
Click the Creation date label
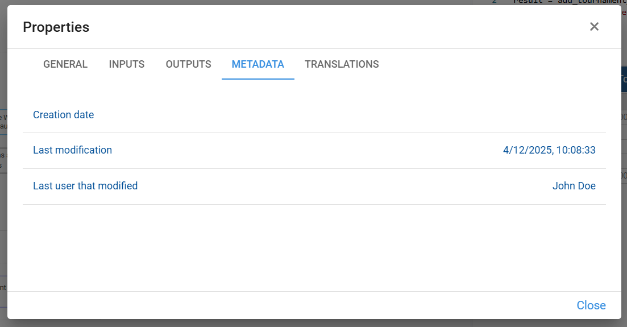pyautogui.click(x=63, y=115)
